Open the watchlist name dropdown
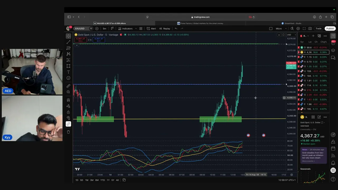 click(x=306, y=36)
